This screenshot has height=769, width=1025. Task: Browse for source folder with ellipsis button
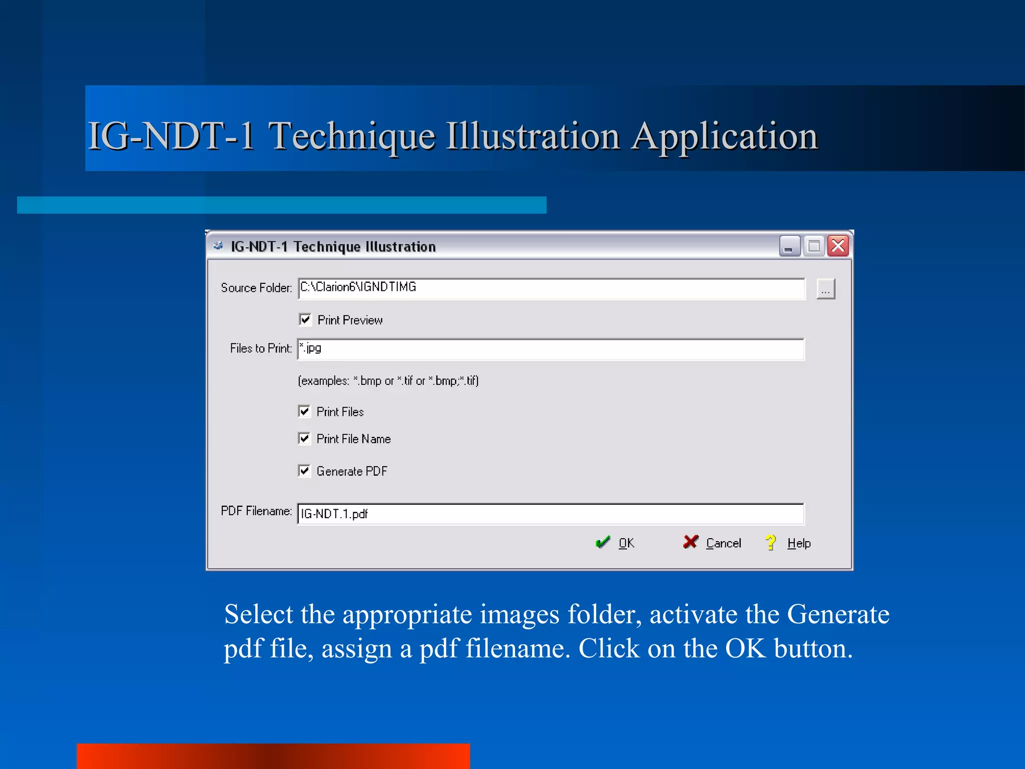click(x=825, y=289)
